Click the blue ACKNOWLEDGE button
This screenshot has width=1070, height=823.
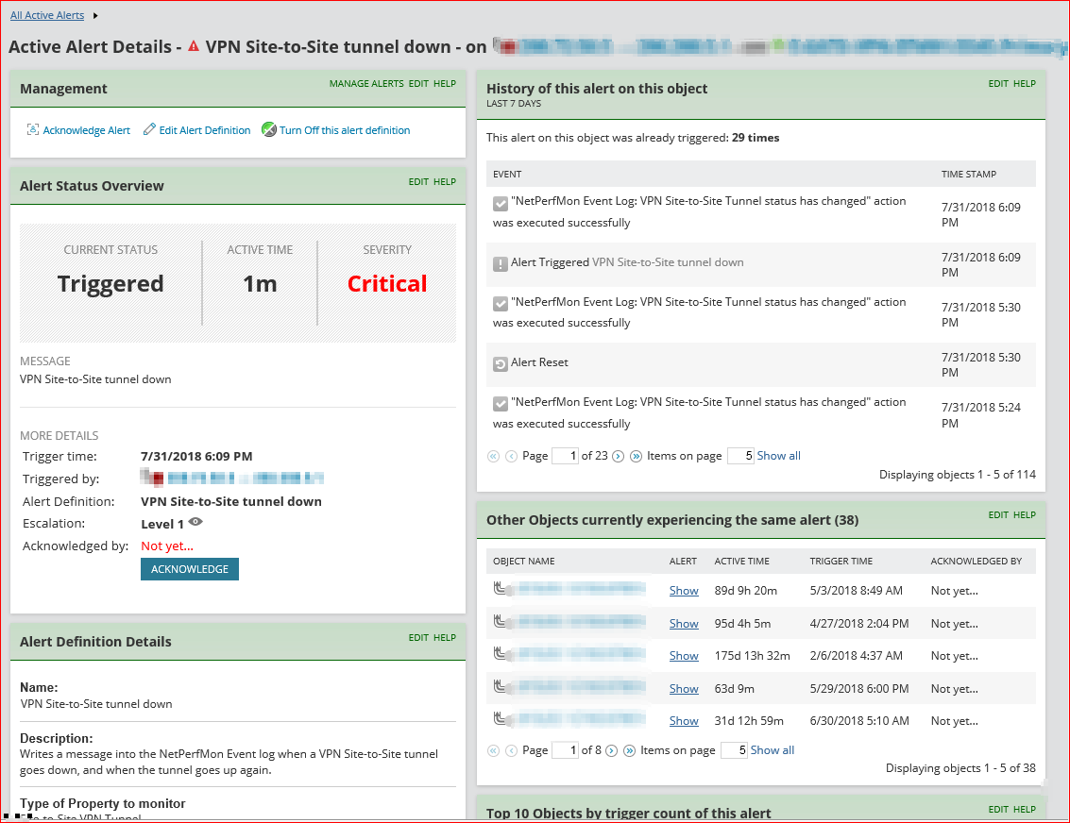click(x=190, y=569)
